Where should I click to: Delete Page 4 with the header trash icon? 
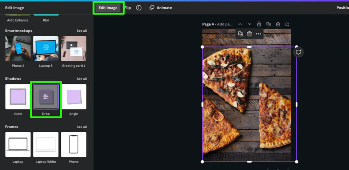pos(278,24)
